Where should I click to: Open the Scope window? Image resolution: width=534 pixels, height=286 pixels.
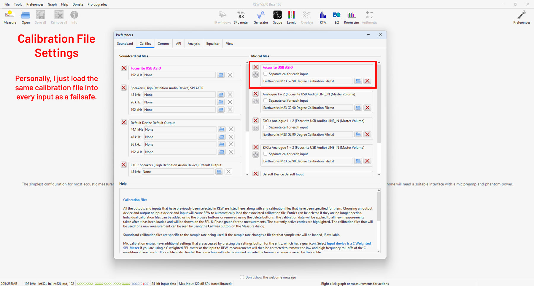(277, 17)
